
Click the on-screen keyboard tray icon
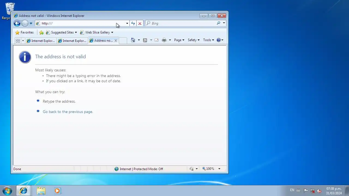click(x=298, y=191)
